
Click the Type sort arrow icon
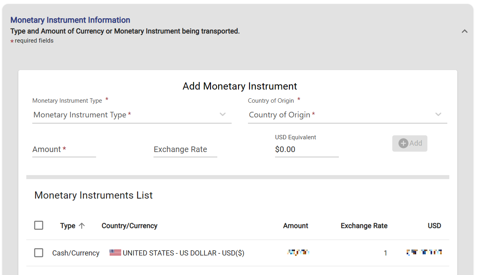(x=82, y=226)
